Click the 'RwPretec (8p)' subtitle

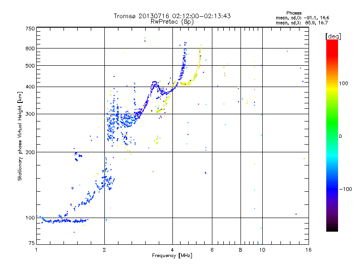tap(172, 22)
